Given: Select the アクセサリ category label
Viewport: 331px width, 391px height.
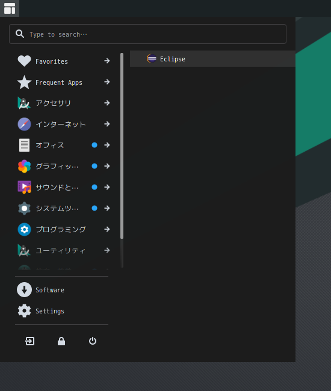Looking at the screenshot, I should point(54,103).
